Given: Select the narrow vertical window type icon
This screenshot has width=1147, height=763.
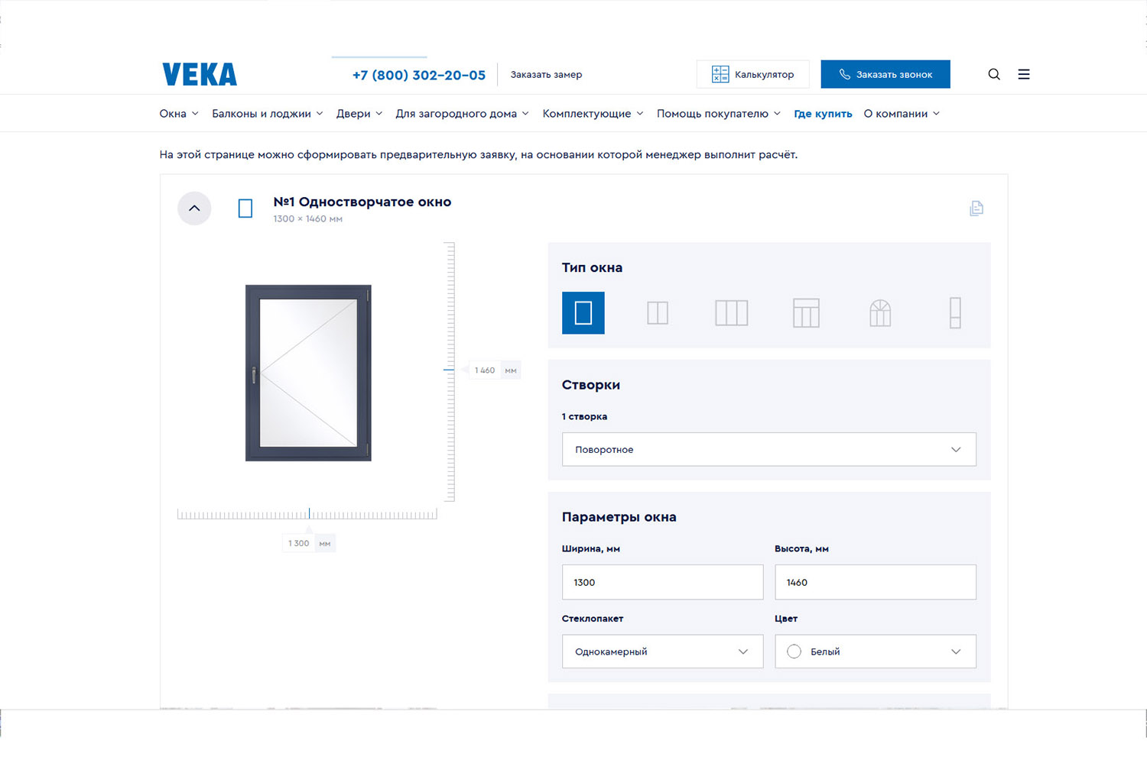Looking at the screenshot, I should 954,312.
